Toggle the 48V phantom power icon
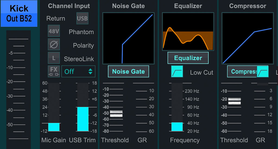 54,31
